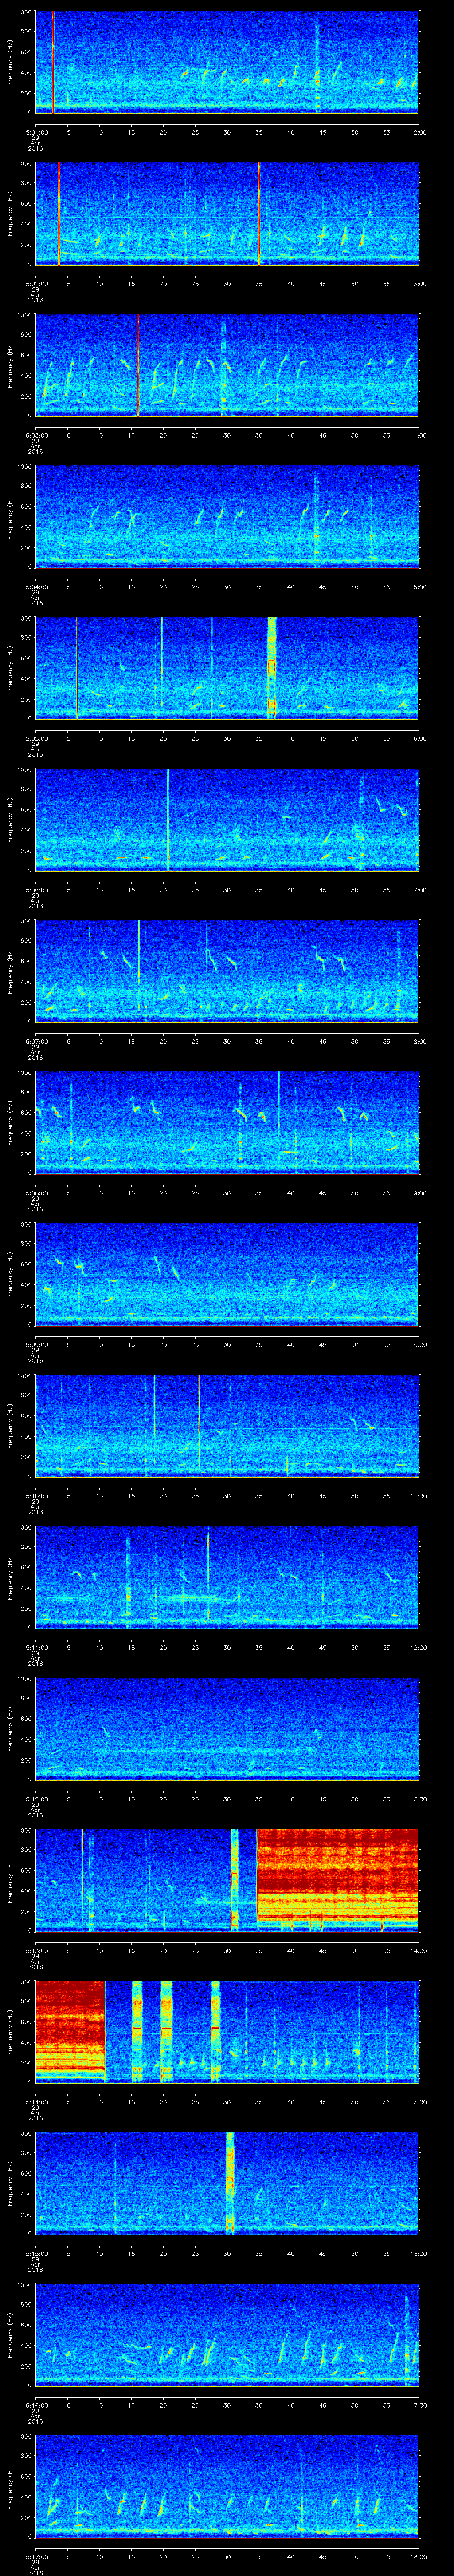Viewport: 454px width, 2576px height.
Task: Click the 18:00 end-time label
Action: coord(419,2556)
